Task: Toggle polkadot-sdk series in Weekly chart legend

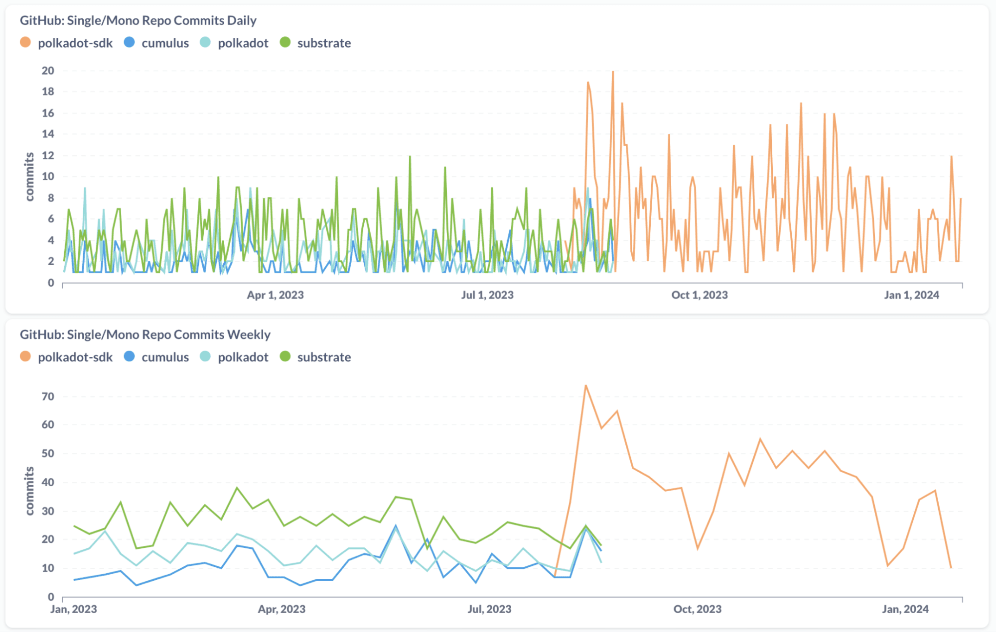Action: point(25,356)
